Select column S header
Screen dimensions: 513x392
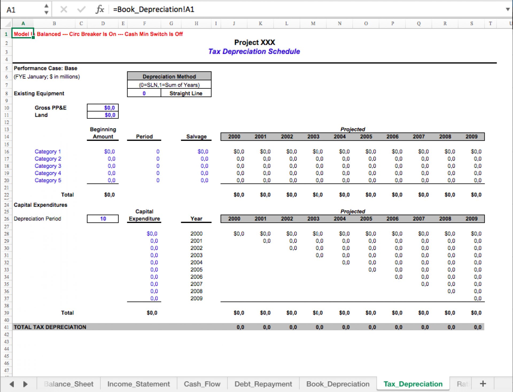(472, 24)
